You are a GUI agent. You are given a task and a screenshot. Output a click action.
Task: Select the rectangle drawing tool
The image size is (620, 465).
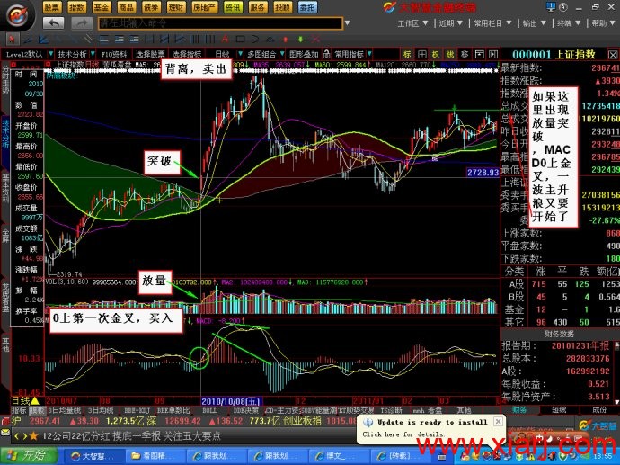[x=240, y=39]
